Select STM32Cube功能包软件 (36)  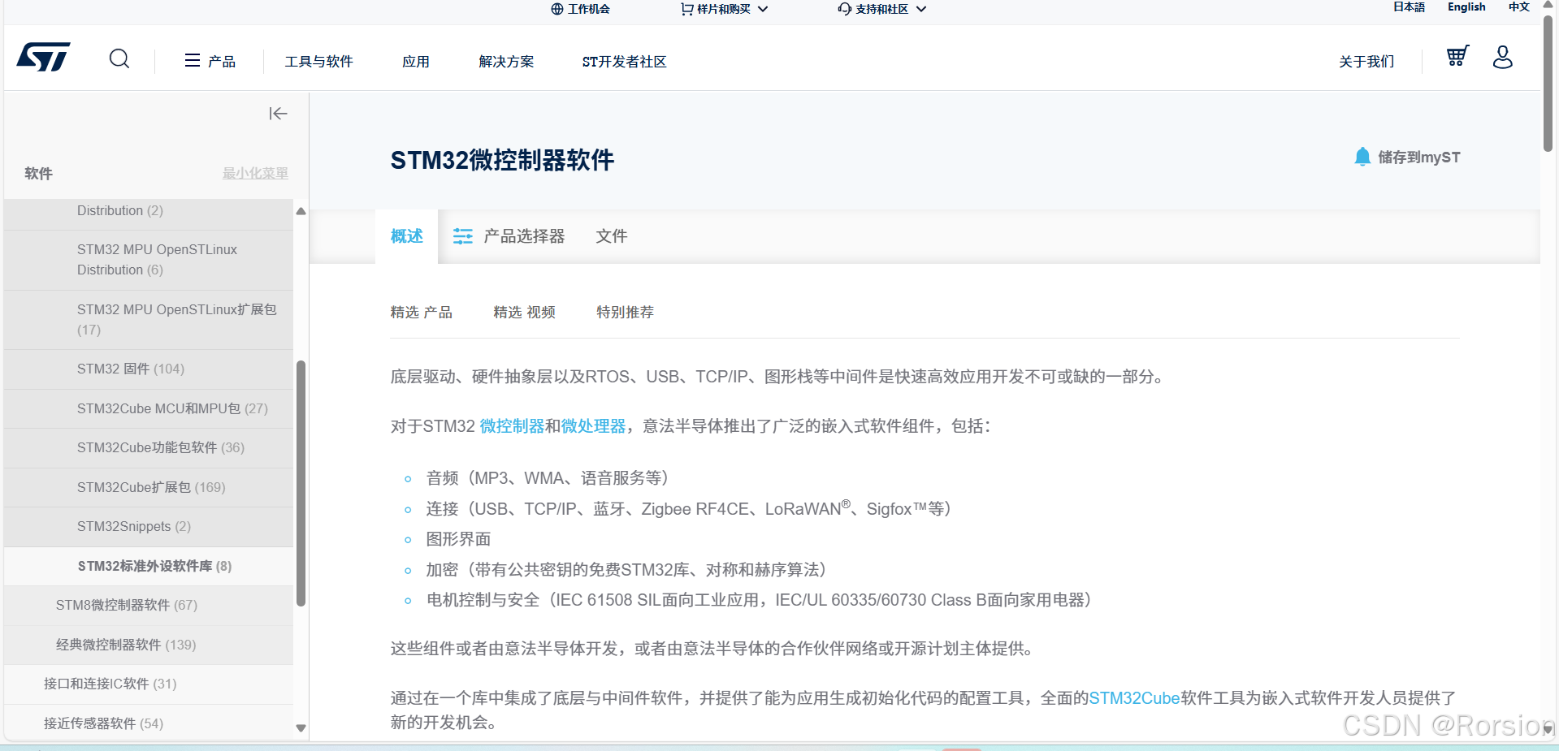pos(149,448)
